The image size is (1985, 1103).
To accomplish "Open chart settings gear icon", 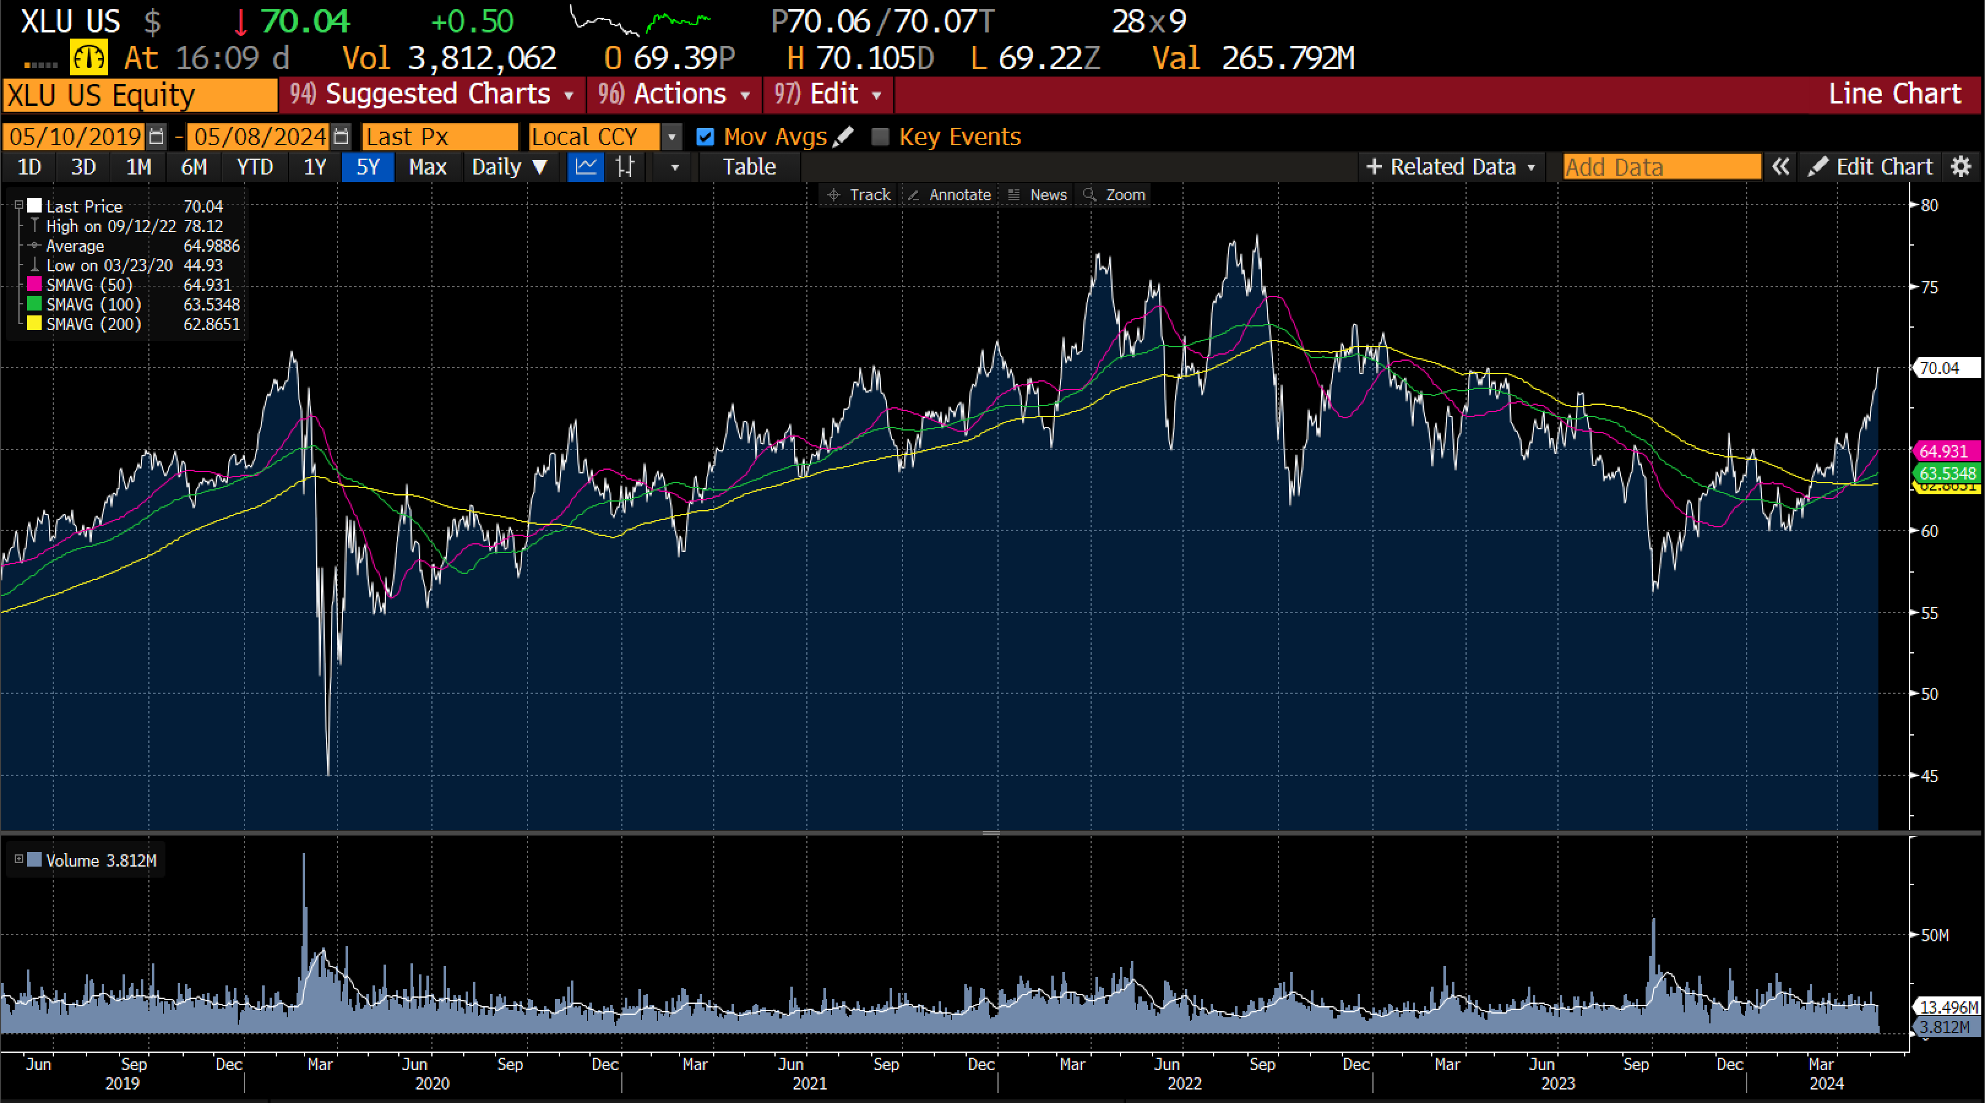I will click(1961, 167).
